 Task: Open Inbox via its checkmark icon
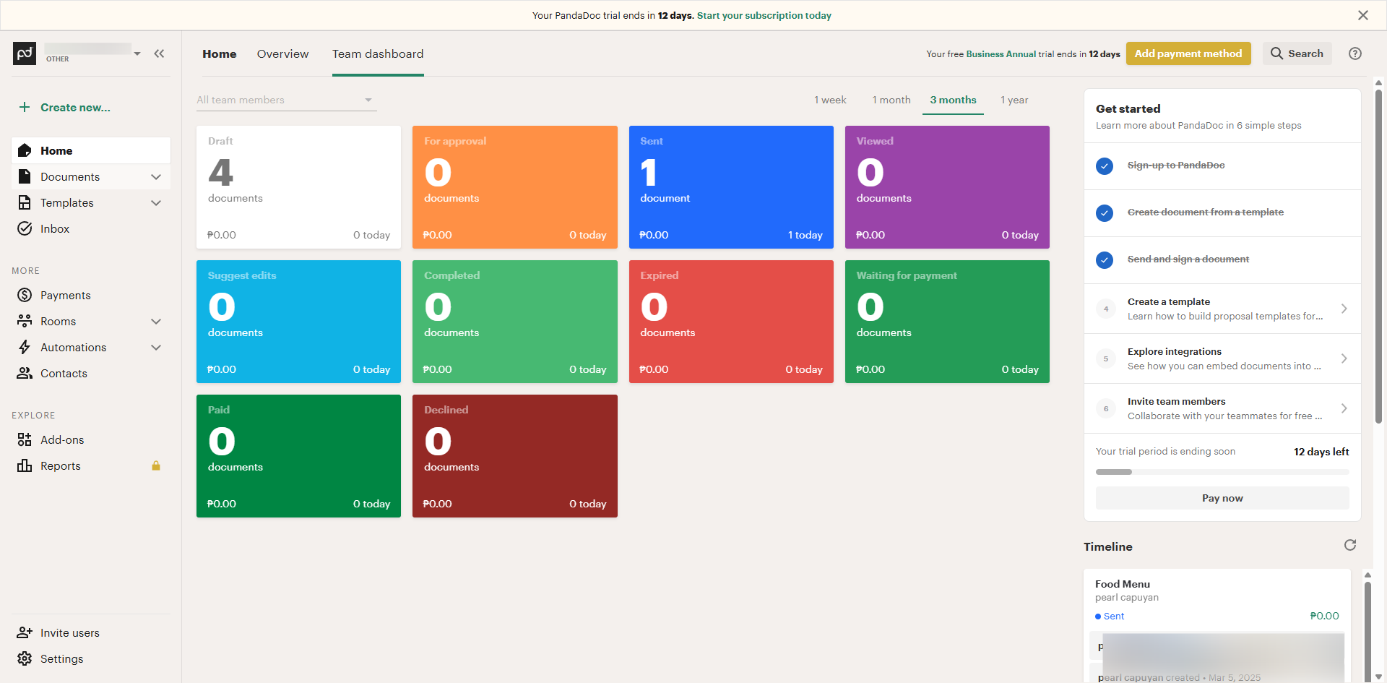25,228
